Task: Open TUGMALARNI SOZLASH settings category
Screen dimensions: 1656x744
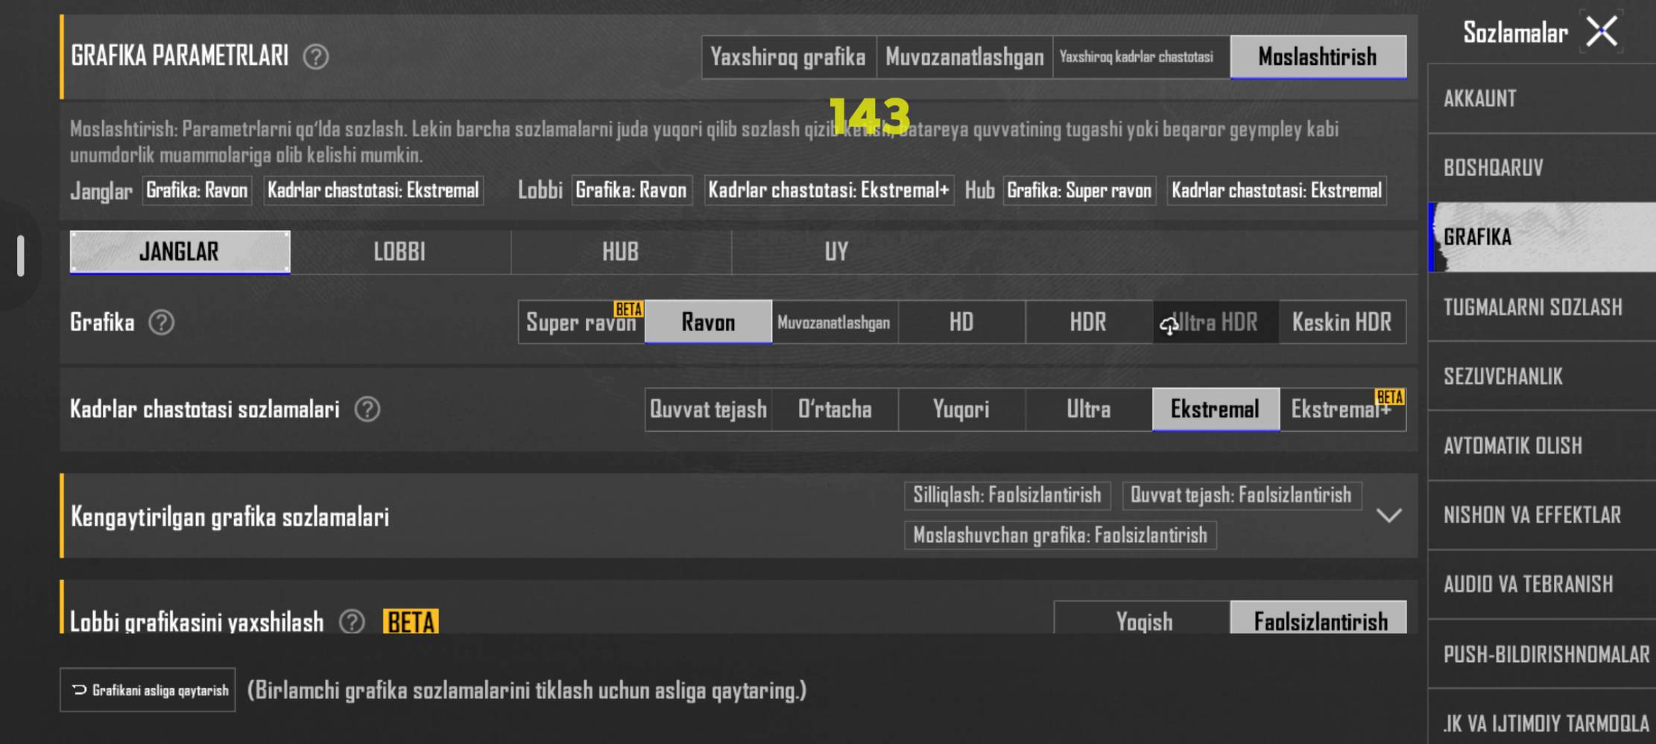Action: click(1541, 306)
